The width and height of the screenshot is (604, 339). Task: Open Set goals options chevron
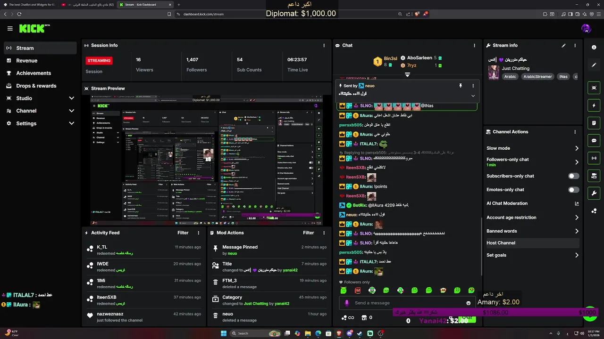coord(577,255)
